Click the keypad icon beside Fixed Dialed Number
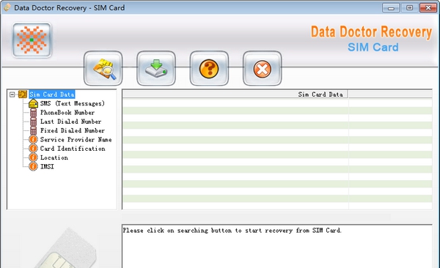This screenshot has width=440, height=268. pos(34,130)
